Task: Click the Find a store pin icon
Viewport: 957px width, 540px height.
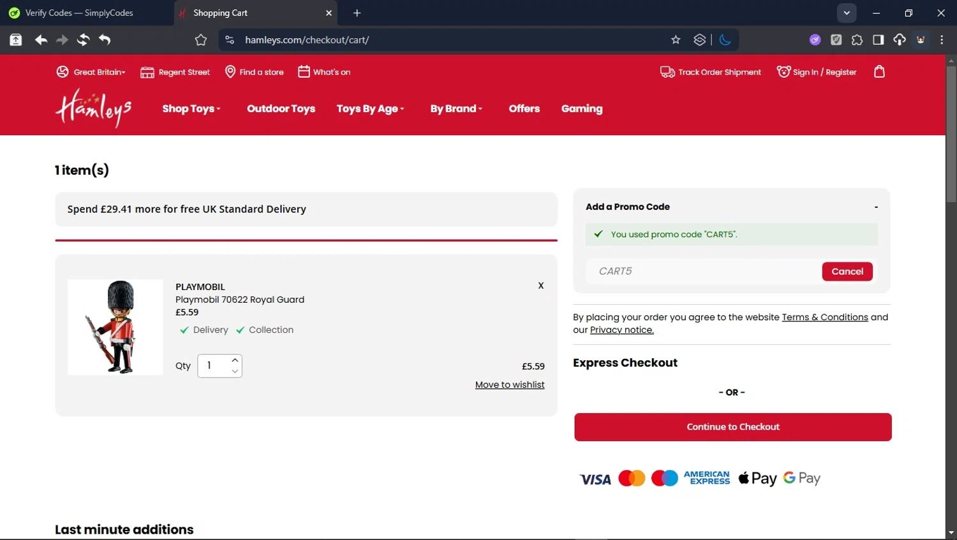Action: click(230, 71)
